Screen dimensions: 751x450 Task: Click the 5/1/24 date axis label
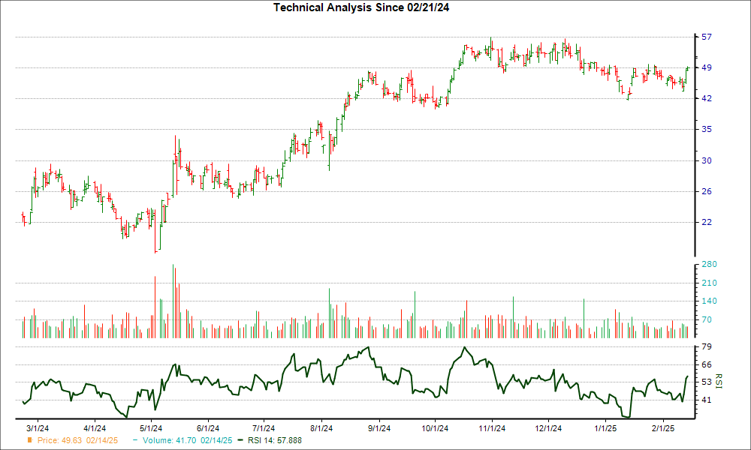coord(151,428)
